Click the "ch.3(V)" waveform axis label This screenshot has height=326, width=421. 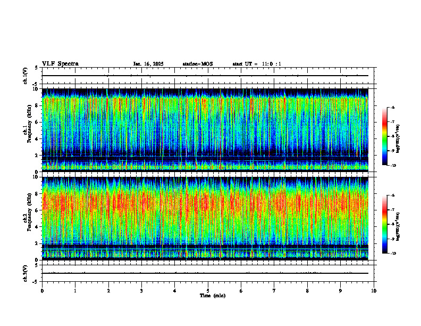[x=25, y=273]
